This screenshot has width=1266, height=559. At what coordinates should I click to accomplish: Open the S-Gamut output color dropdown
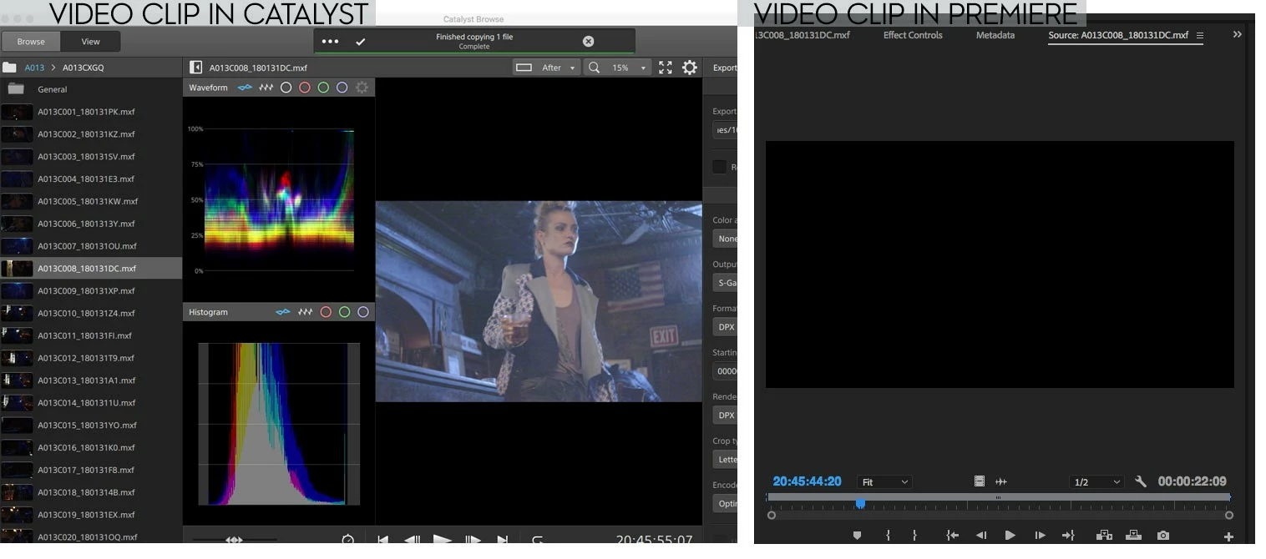(725, 283)
